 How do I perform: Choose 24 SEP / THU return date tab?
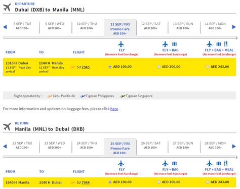coord(87,145)
